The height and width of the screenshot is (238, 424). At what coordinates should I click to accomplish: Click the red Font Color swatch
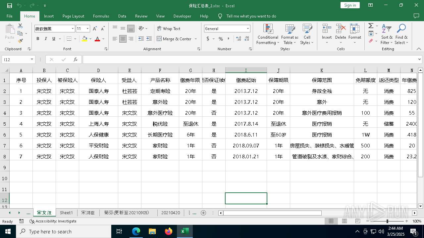(97, 39)
